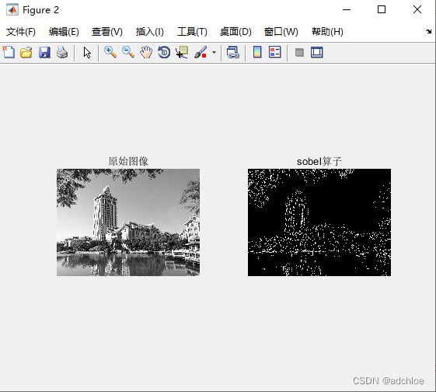Open the 文件(F) menu
Image resolution: width=436 pixels, height=392 pixels.
pos(21,32)
